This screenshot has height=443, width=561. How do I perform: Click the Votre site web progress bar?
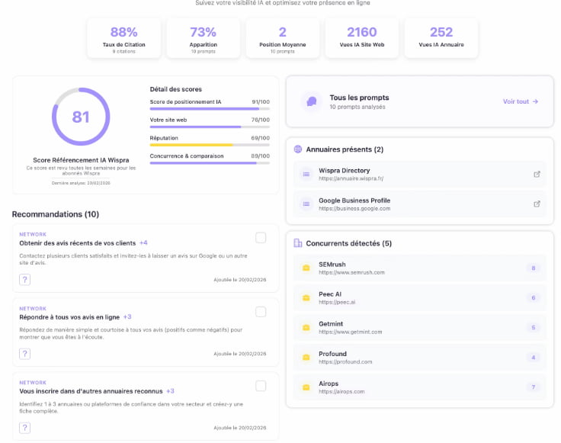tap(210, 127)
